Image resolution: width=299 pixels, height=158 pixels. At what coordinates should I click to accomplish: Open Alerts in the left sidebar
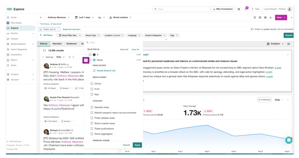pos(13,65)
